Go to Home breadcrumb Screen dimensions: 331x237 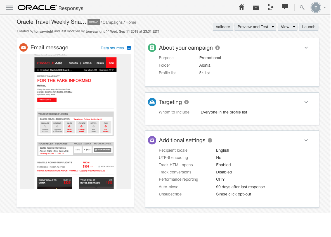tap(131, 22)
